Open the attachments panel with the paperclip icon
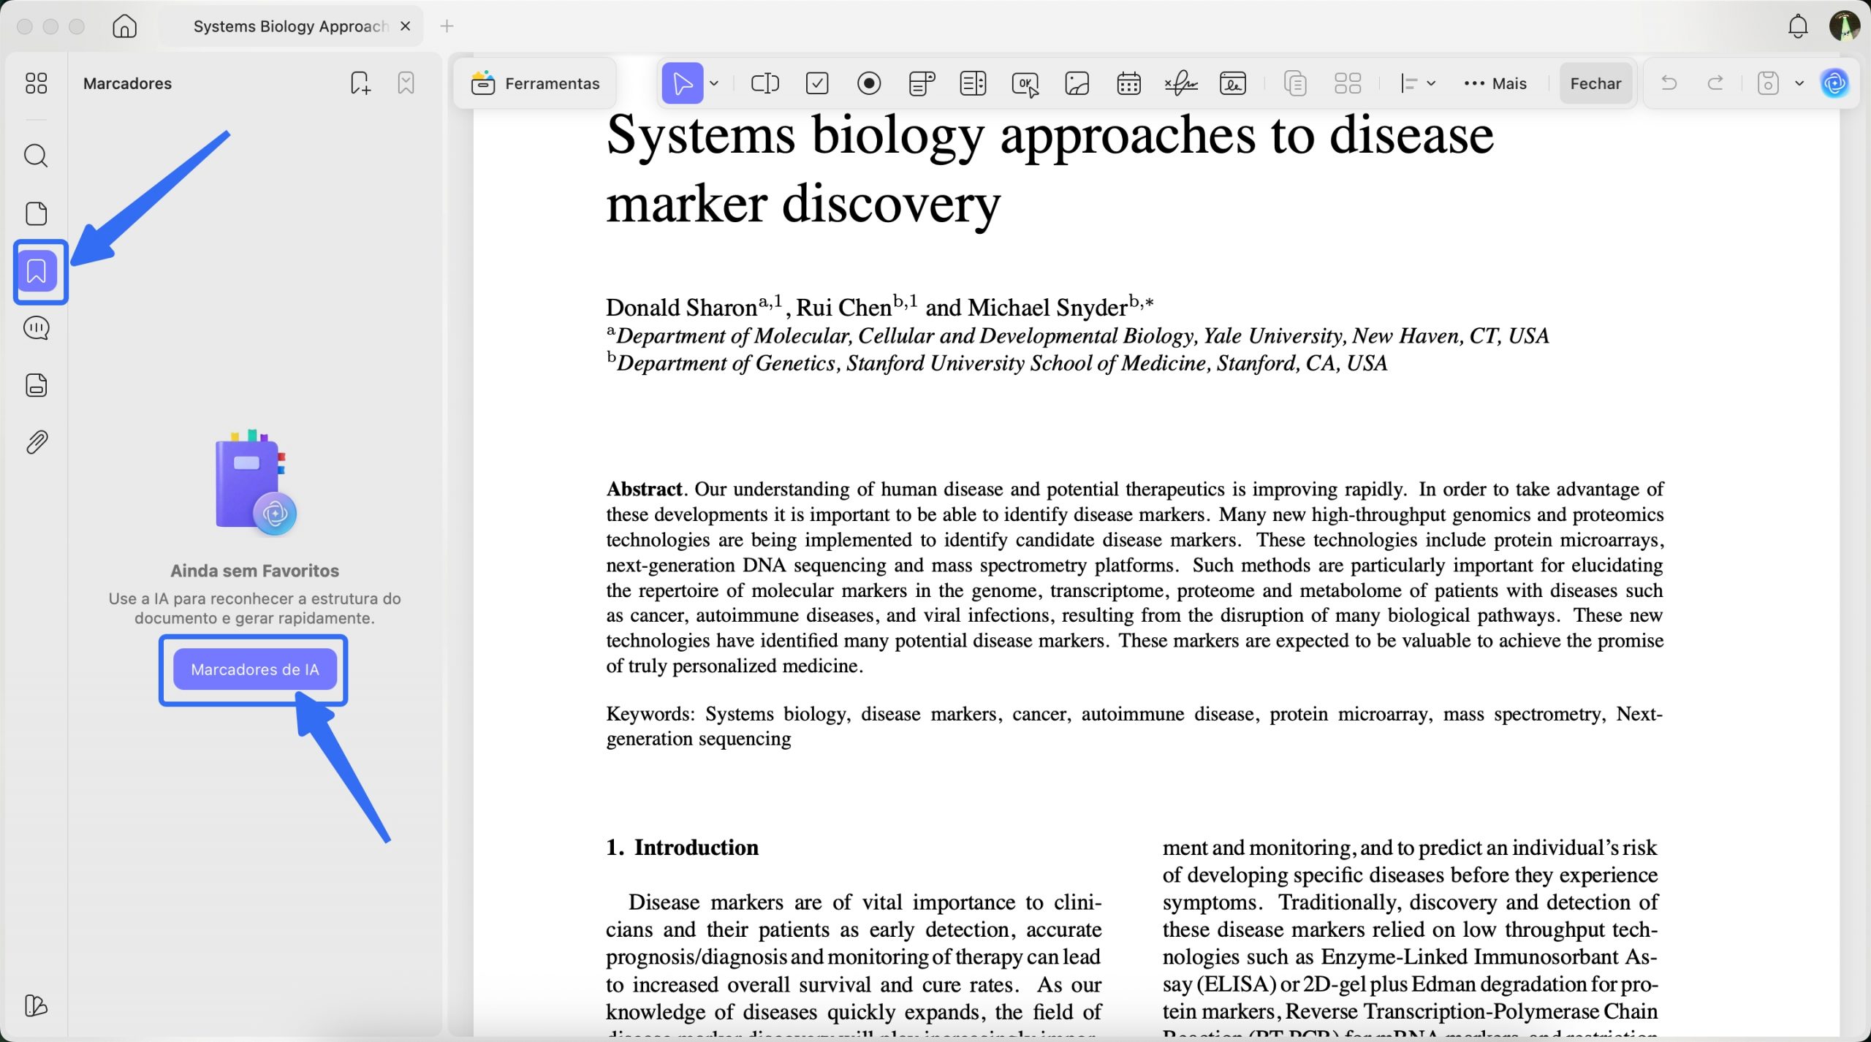This screenshot has height=1042, width=1871. (x=35, y=441)
